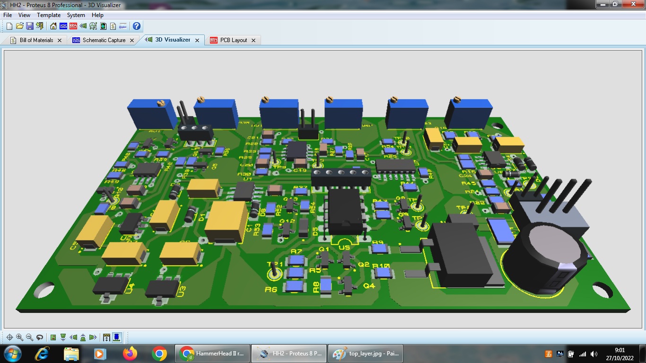Switch to top view of the board
The height and width of the screenshot is (363, 646).
pyautogui.click(x=53, y=337)
